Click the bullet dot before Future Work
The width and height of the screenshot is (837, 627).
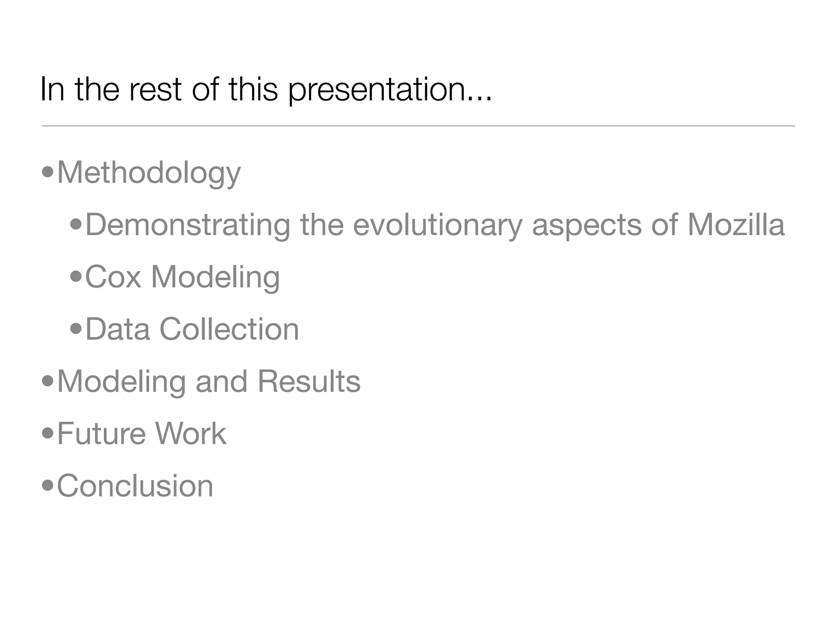pyautogui.click(x=48, y=433)
